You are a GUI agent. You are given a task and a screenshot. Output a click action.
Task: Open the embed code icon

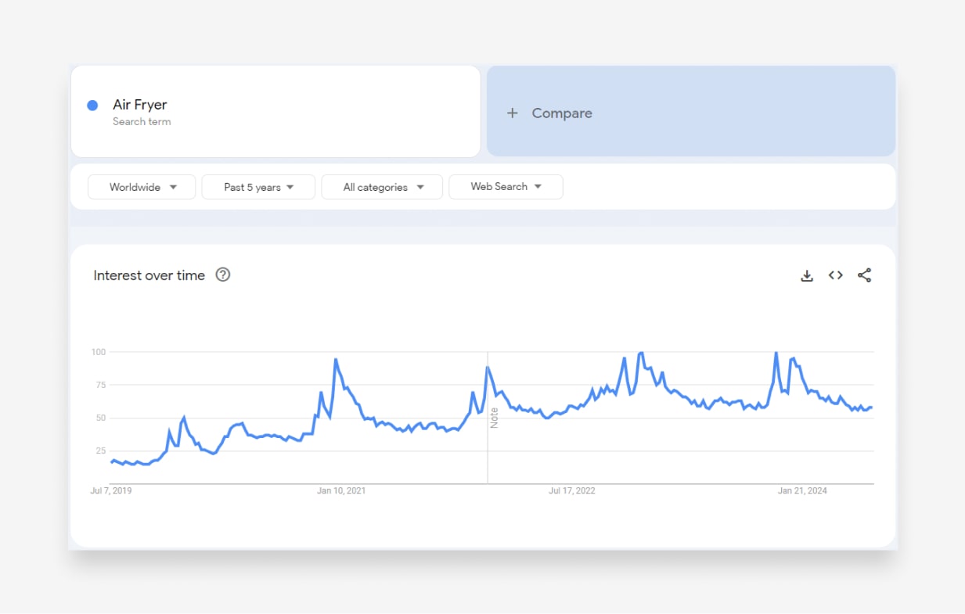[836, 275]
